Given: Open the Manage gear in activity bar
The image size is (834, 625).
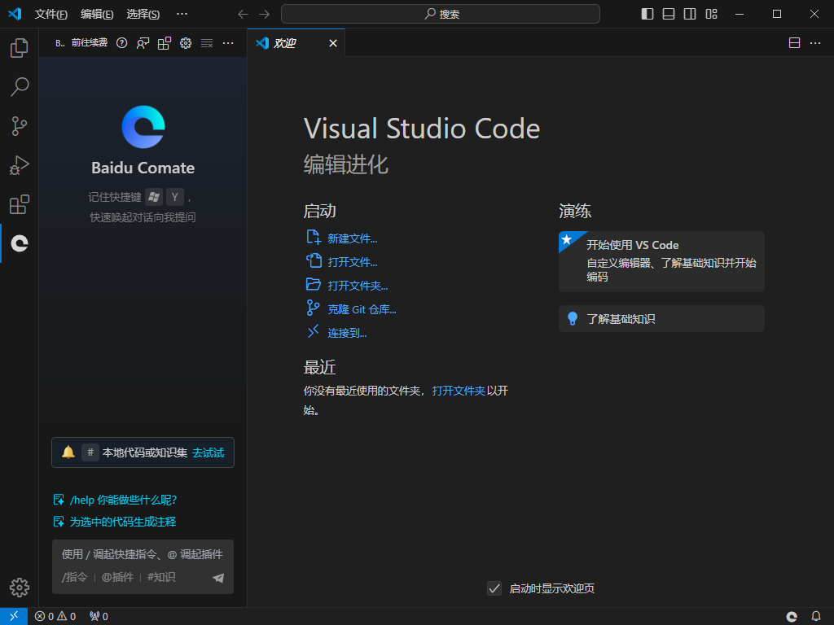Looking at the screenshot, I should (x=20, y=588).
